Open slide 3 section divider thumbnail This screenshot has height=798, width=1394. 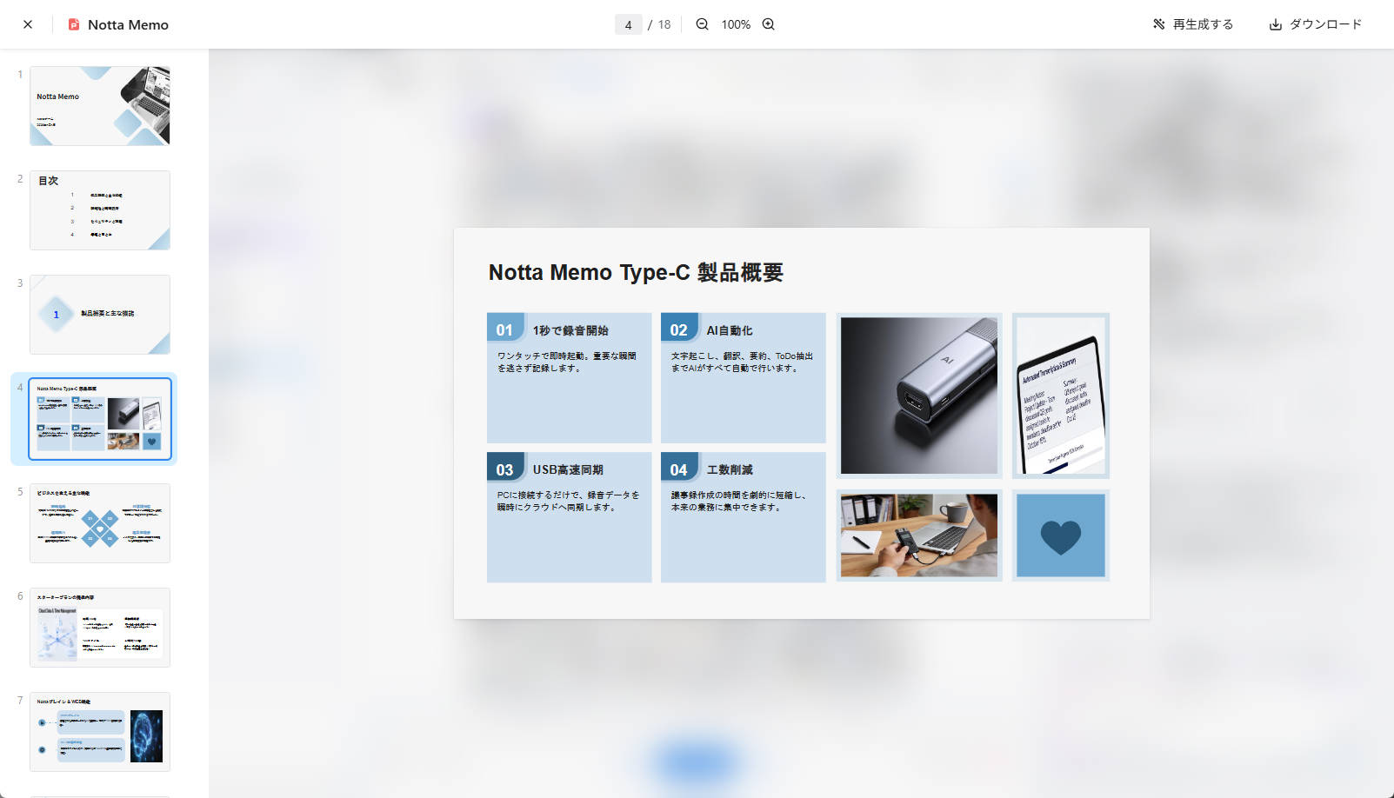[x=100, y=315]
